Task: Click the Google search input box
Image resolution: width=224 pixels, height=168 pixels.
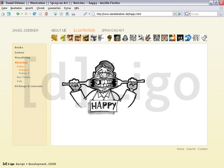Action: point(204,14)
